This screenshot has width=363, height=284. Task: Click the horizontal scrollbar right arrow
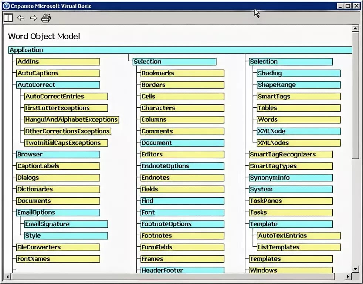(347, 276)
